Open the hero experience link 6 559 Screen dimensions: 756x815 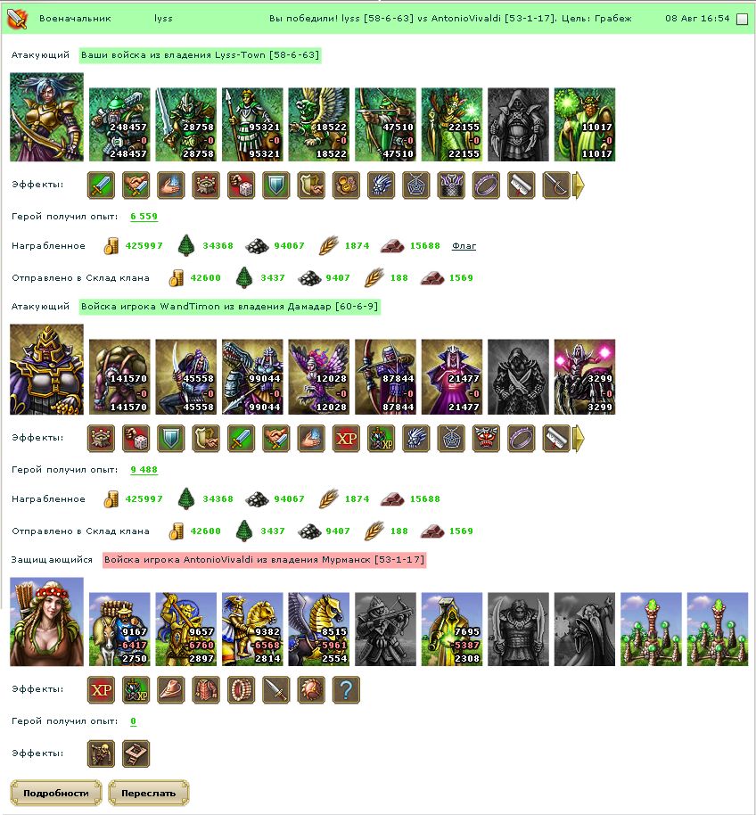point(144,216)
